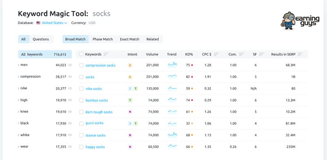327x160 pixels.
Task: Select the Broad Match tab
Action: click(75, 39)
